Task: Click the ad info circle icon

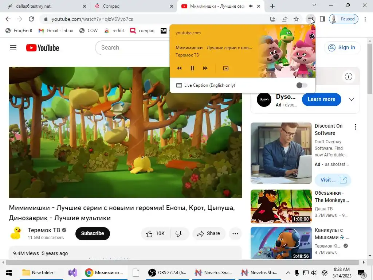Action: click(349, 77)
